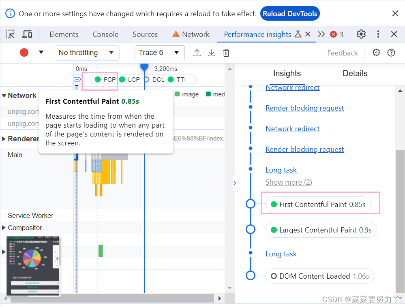Screen dimensions: 405x307
Task: Click the insights panel vertical scrollbar
Action: pyautogui.click(x=400, y=222)
